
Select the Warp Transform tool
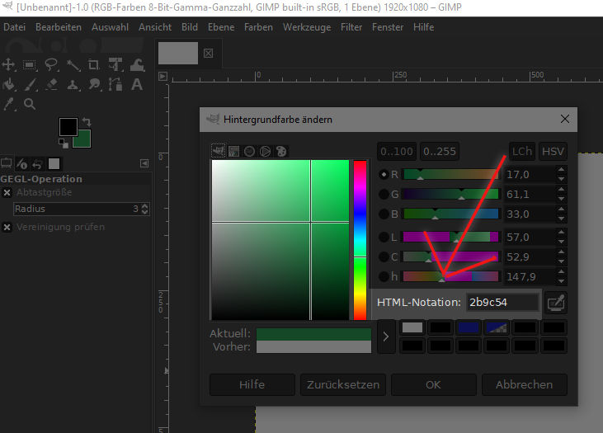pyautogui.click(x=137, y=64)
